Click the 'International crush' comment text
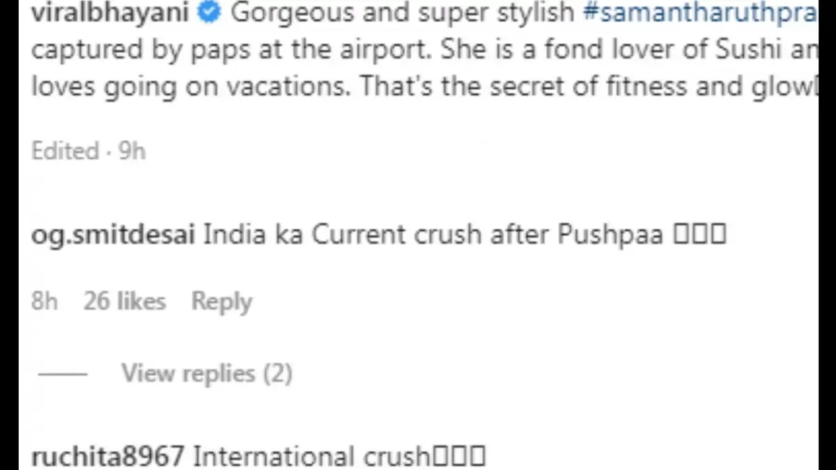Image resolution: width=836 pixels, height=470 pixels. click(x=311, y=457)
